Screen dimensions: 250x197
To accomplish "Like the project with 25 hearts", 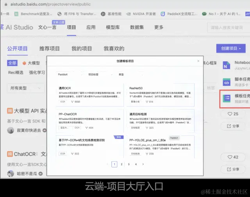I will click(233, 114).
